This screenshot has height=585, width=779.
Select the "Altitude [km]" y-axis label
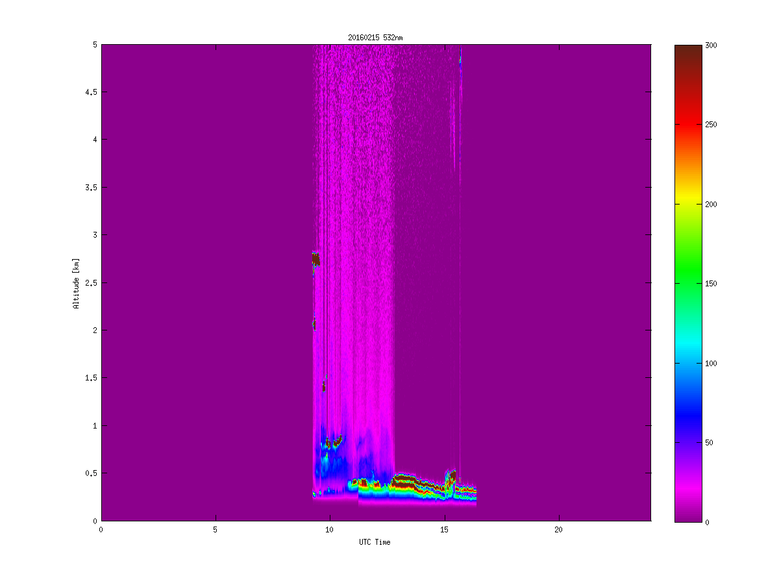point(76,283)
